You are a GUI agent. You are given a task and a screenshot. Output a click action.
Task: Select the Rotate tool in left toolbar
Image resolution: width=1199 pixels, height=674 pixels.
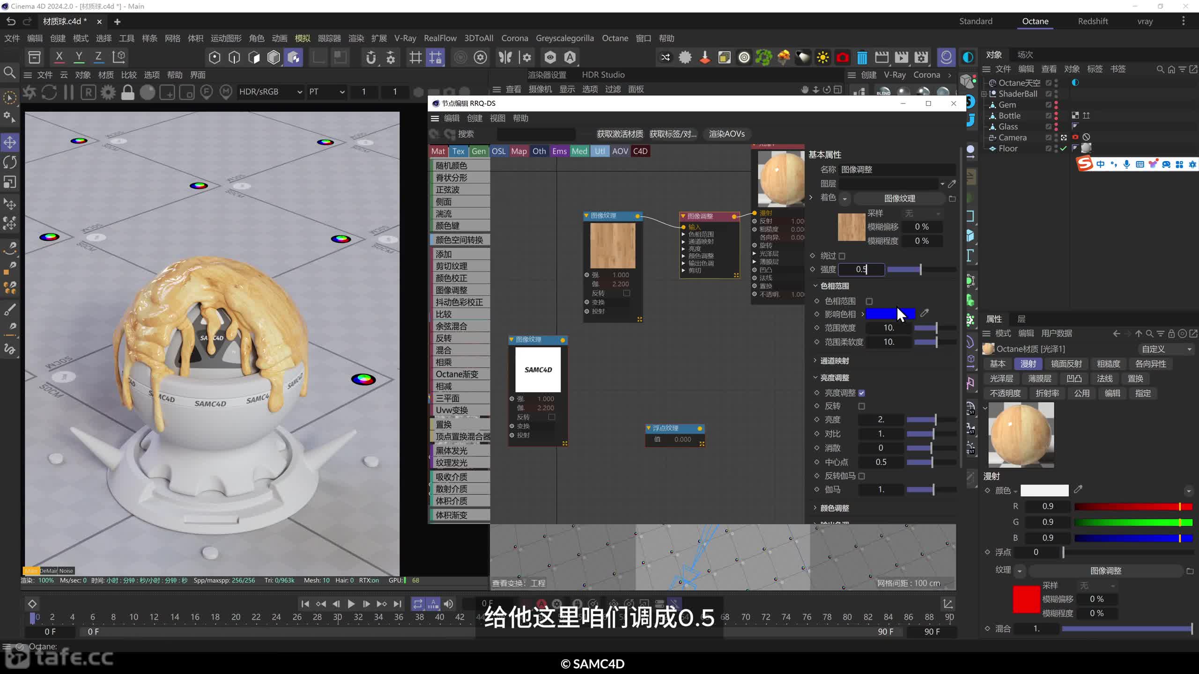coord(10,162)
